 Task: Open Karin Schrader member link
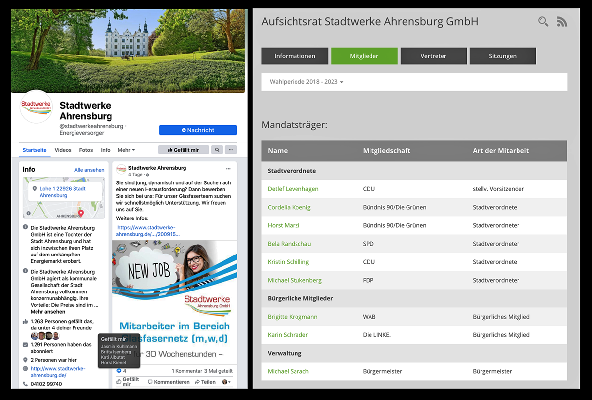point(288,335)
